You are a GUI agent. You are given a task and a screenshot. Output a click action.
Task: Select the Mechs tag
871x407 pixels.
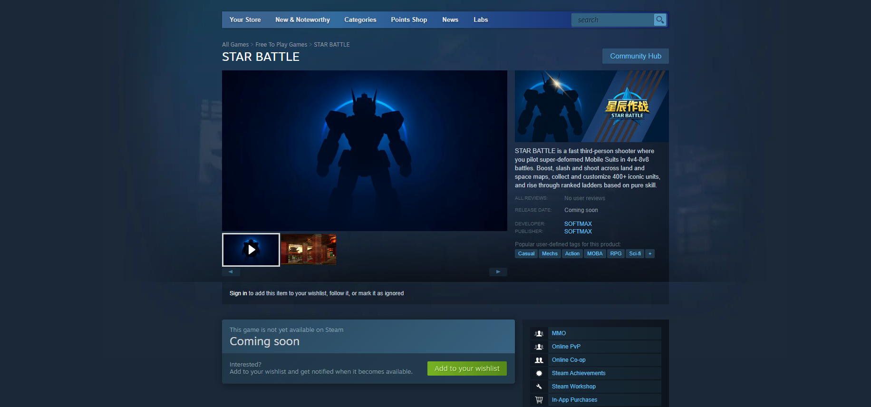(x=550, y=253)
